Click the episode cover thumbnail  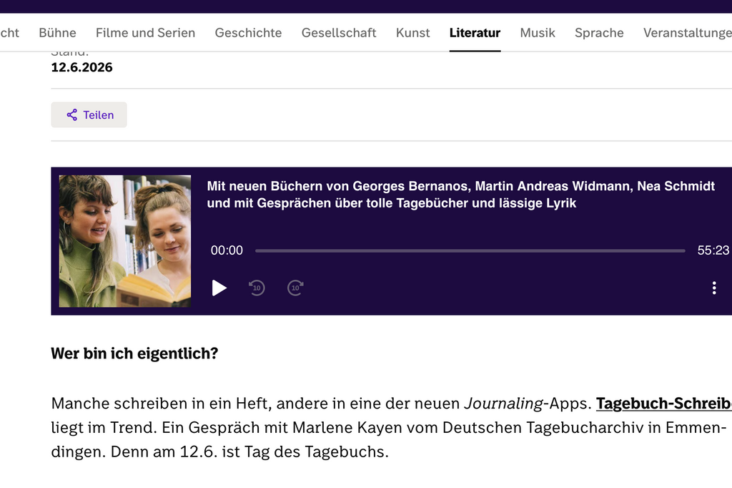click(x=124, y=241)
